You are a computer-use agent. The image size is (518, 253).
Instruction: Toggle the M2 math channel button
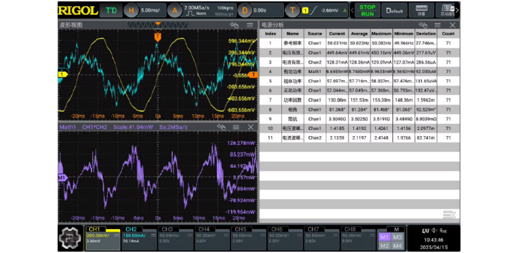(384, 245)
